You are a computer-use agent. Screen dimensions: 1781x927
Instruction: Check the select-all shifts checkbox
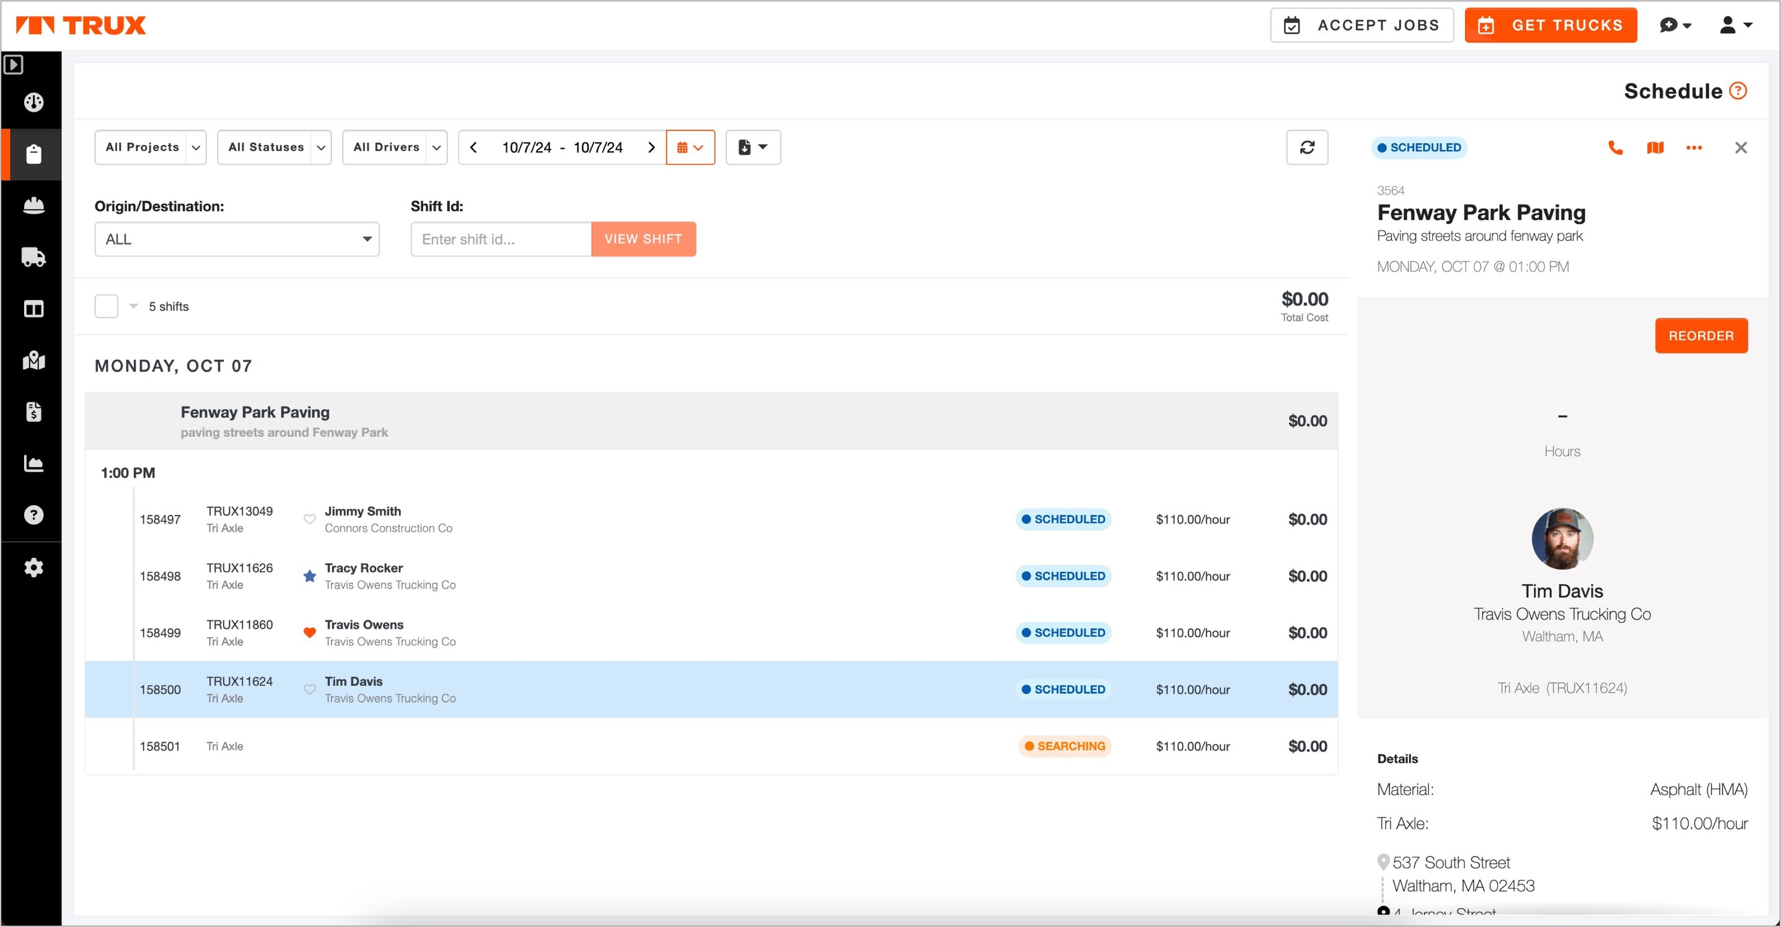(107, 306)
